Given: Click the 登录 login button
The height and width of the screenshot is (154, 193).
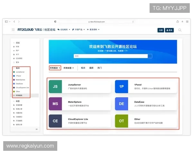Looking at the screenshot, I should click(169, 30).
